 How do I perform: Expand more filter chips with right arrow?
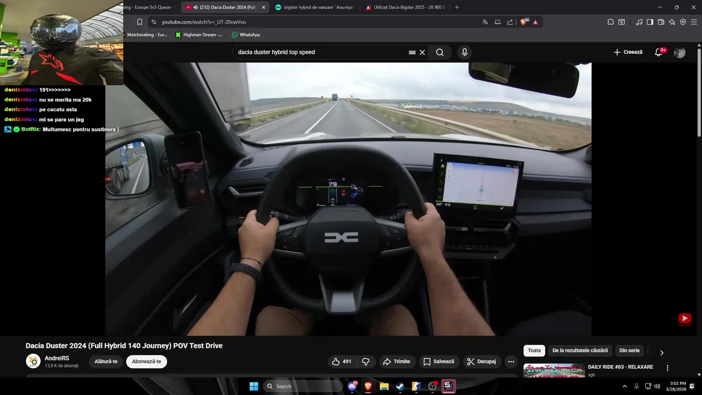tap(661, 353)
